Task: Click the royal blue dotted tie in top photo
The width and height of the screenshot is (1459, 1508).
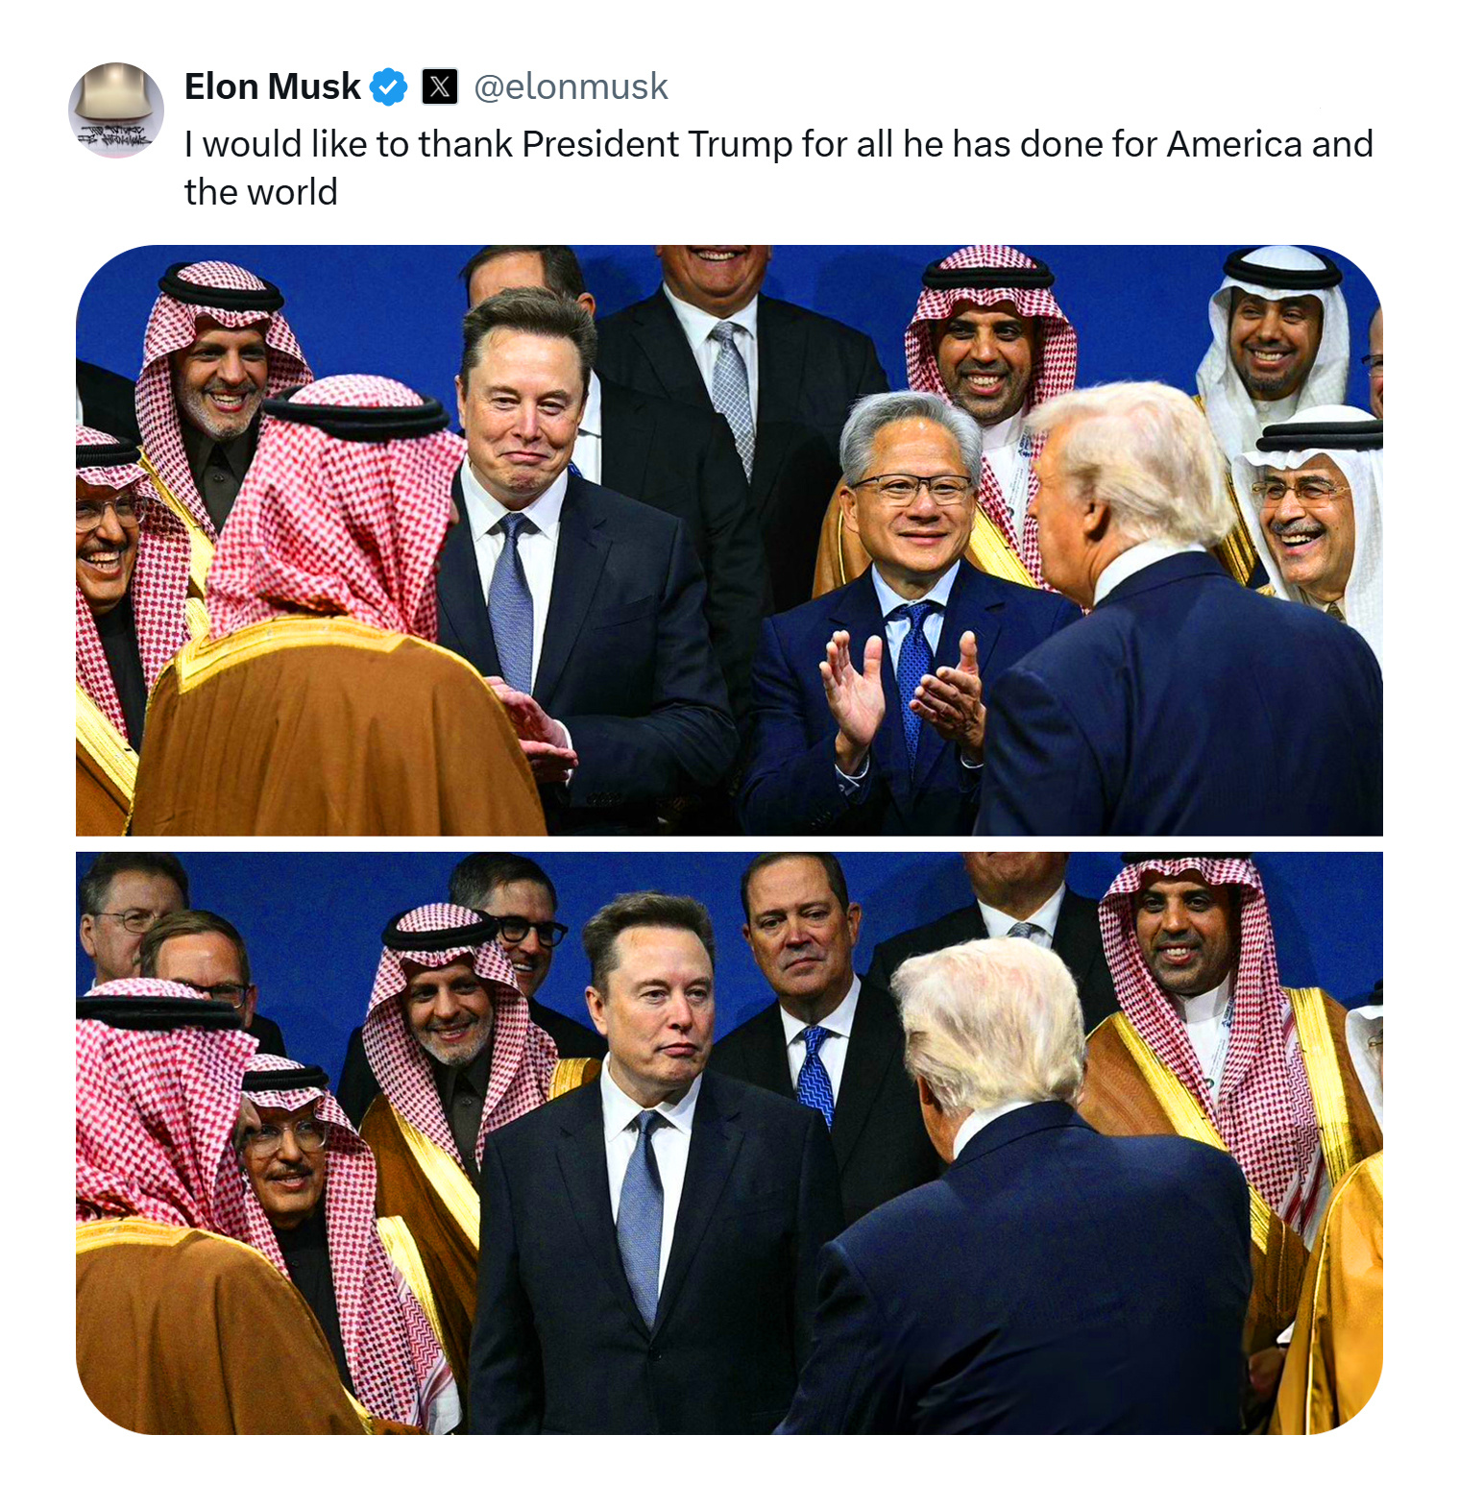Action: point(913,672)
